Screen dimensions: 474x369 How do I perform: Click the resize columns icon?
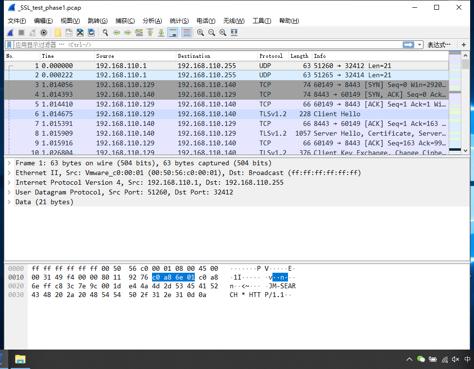pos(234,33)
